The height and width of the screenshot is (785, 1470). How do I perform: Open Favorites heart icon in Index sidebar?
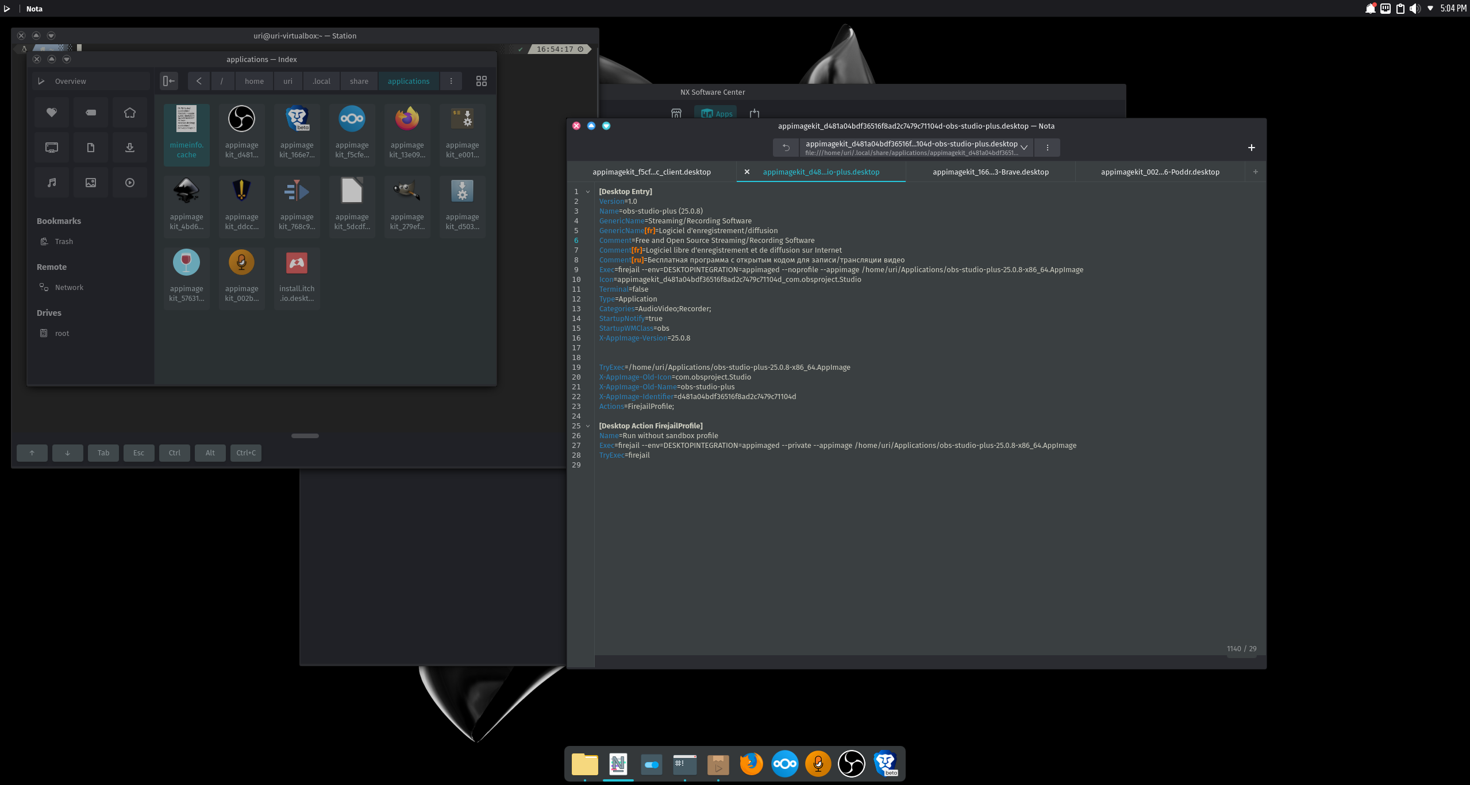(x=51, y=112)
